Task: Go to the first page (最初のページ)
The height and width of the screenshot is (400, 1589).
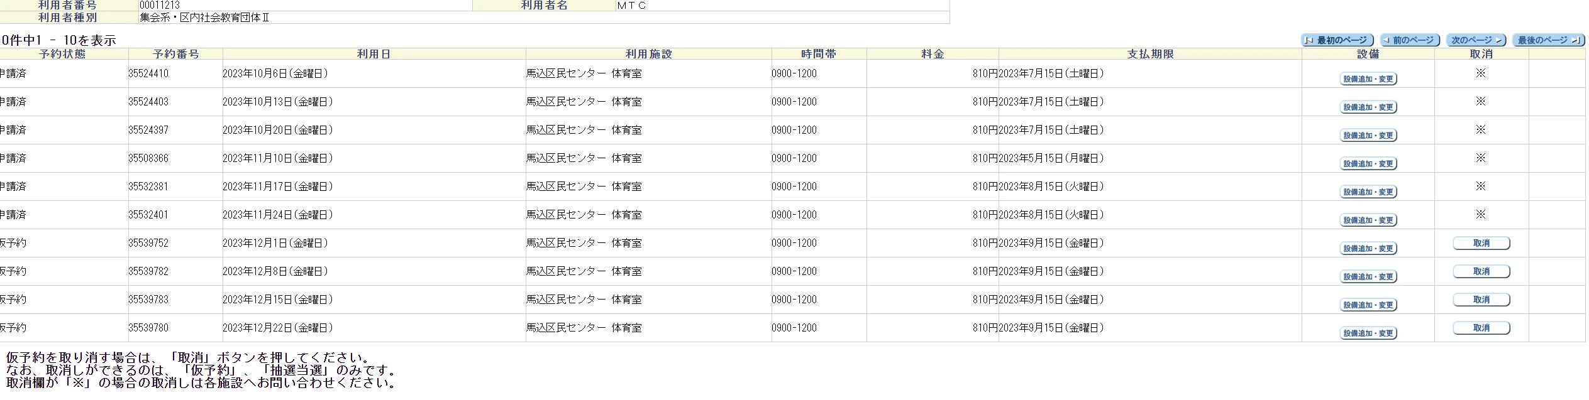Action: click(1337, 40)
